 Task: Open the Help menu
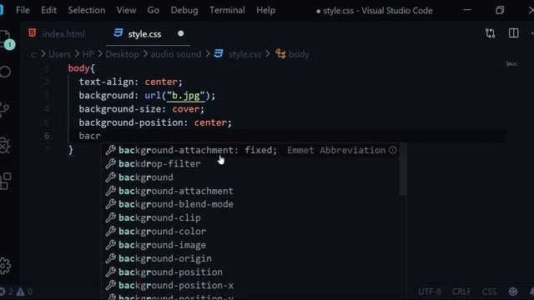[x=266, y=10]
